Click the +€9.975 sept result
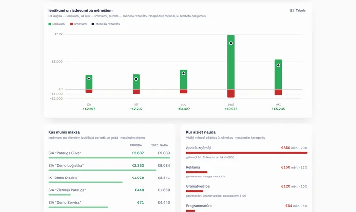Screen dimensions: 356x212 coord(231,109)
